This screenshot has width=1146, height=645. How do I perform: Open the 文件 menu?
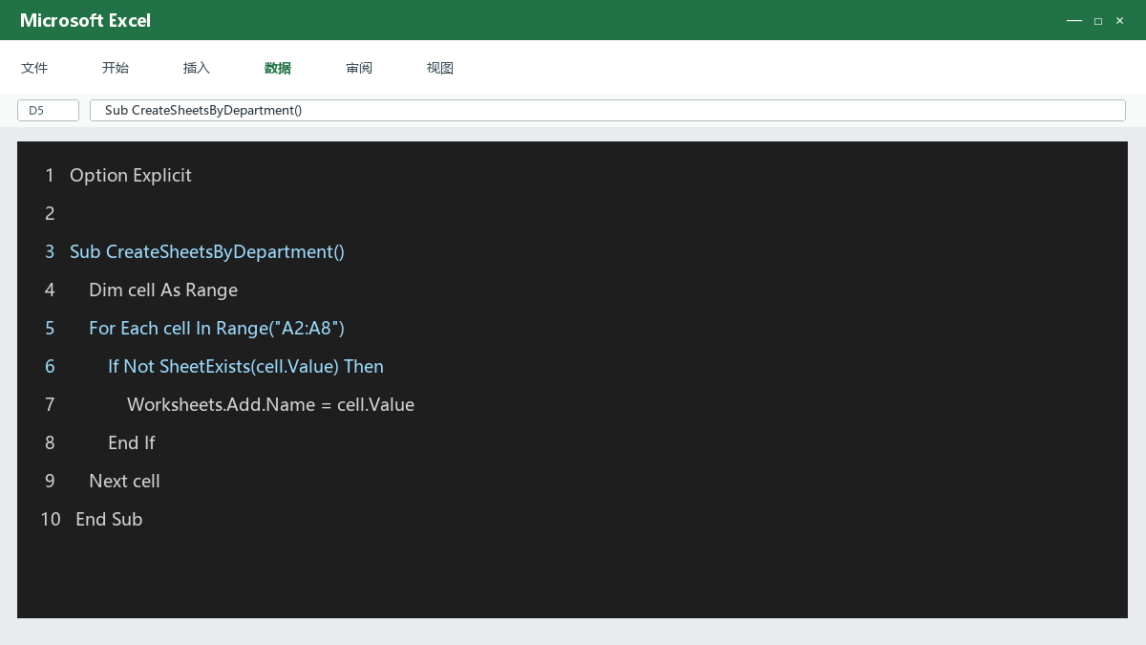click(x=34, y=68)
